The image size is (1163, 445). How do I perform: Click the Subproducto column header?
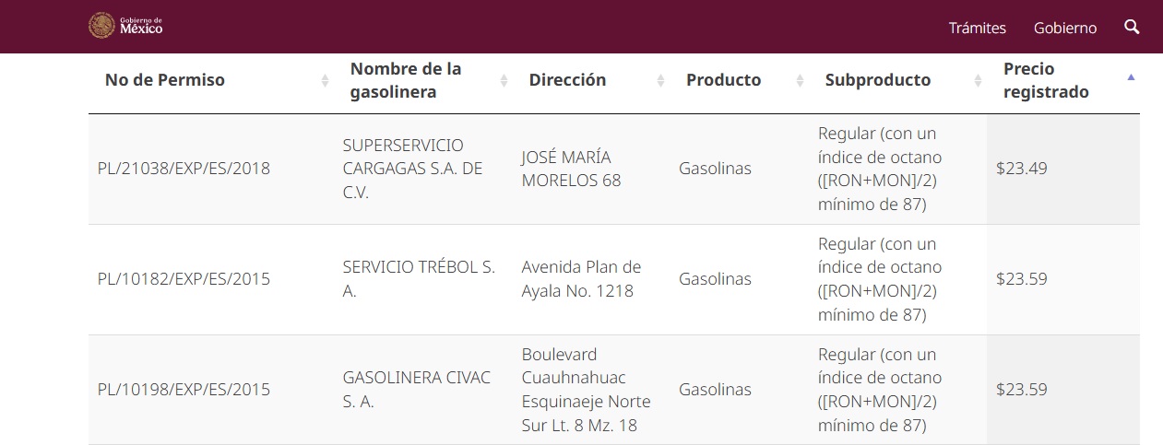877,80
